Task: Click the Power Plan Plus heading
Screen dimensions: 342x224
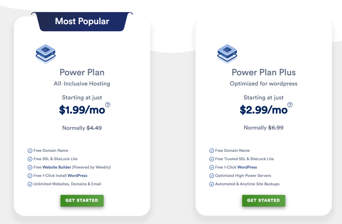Action: (x=264, y=72)
